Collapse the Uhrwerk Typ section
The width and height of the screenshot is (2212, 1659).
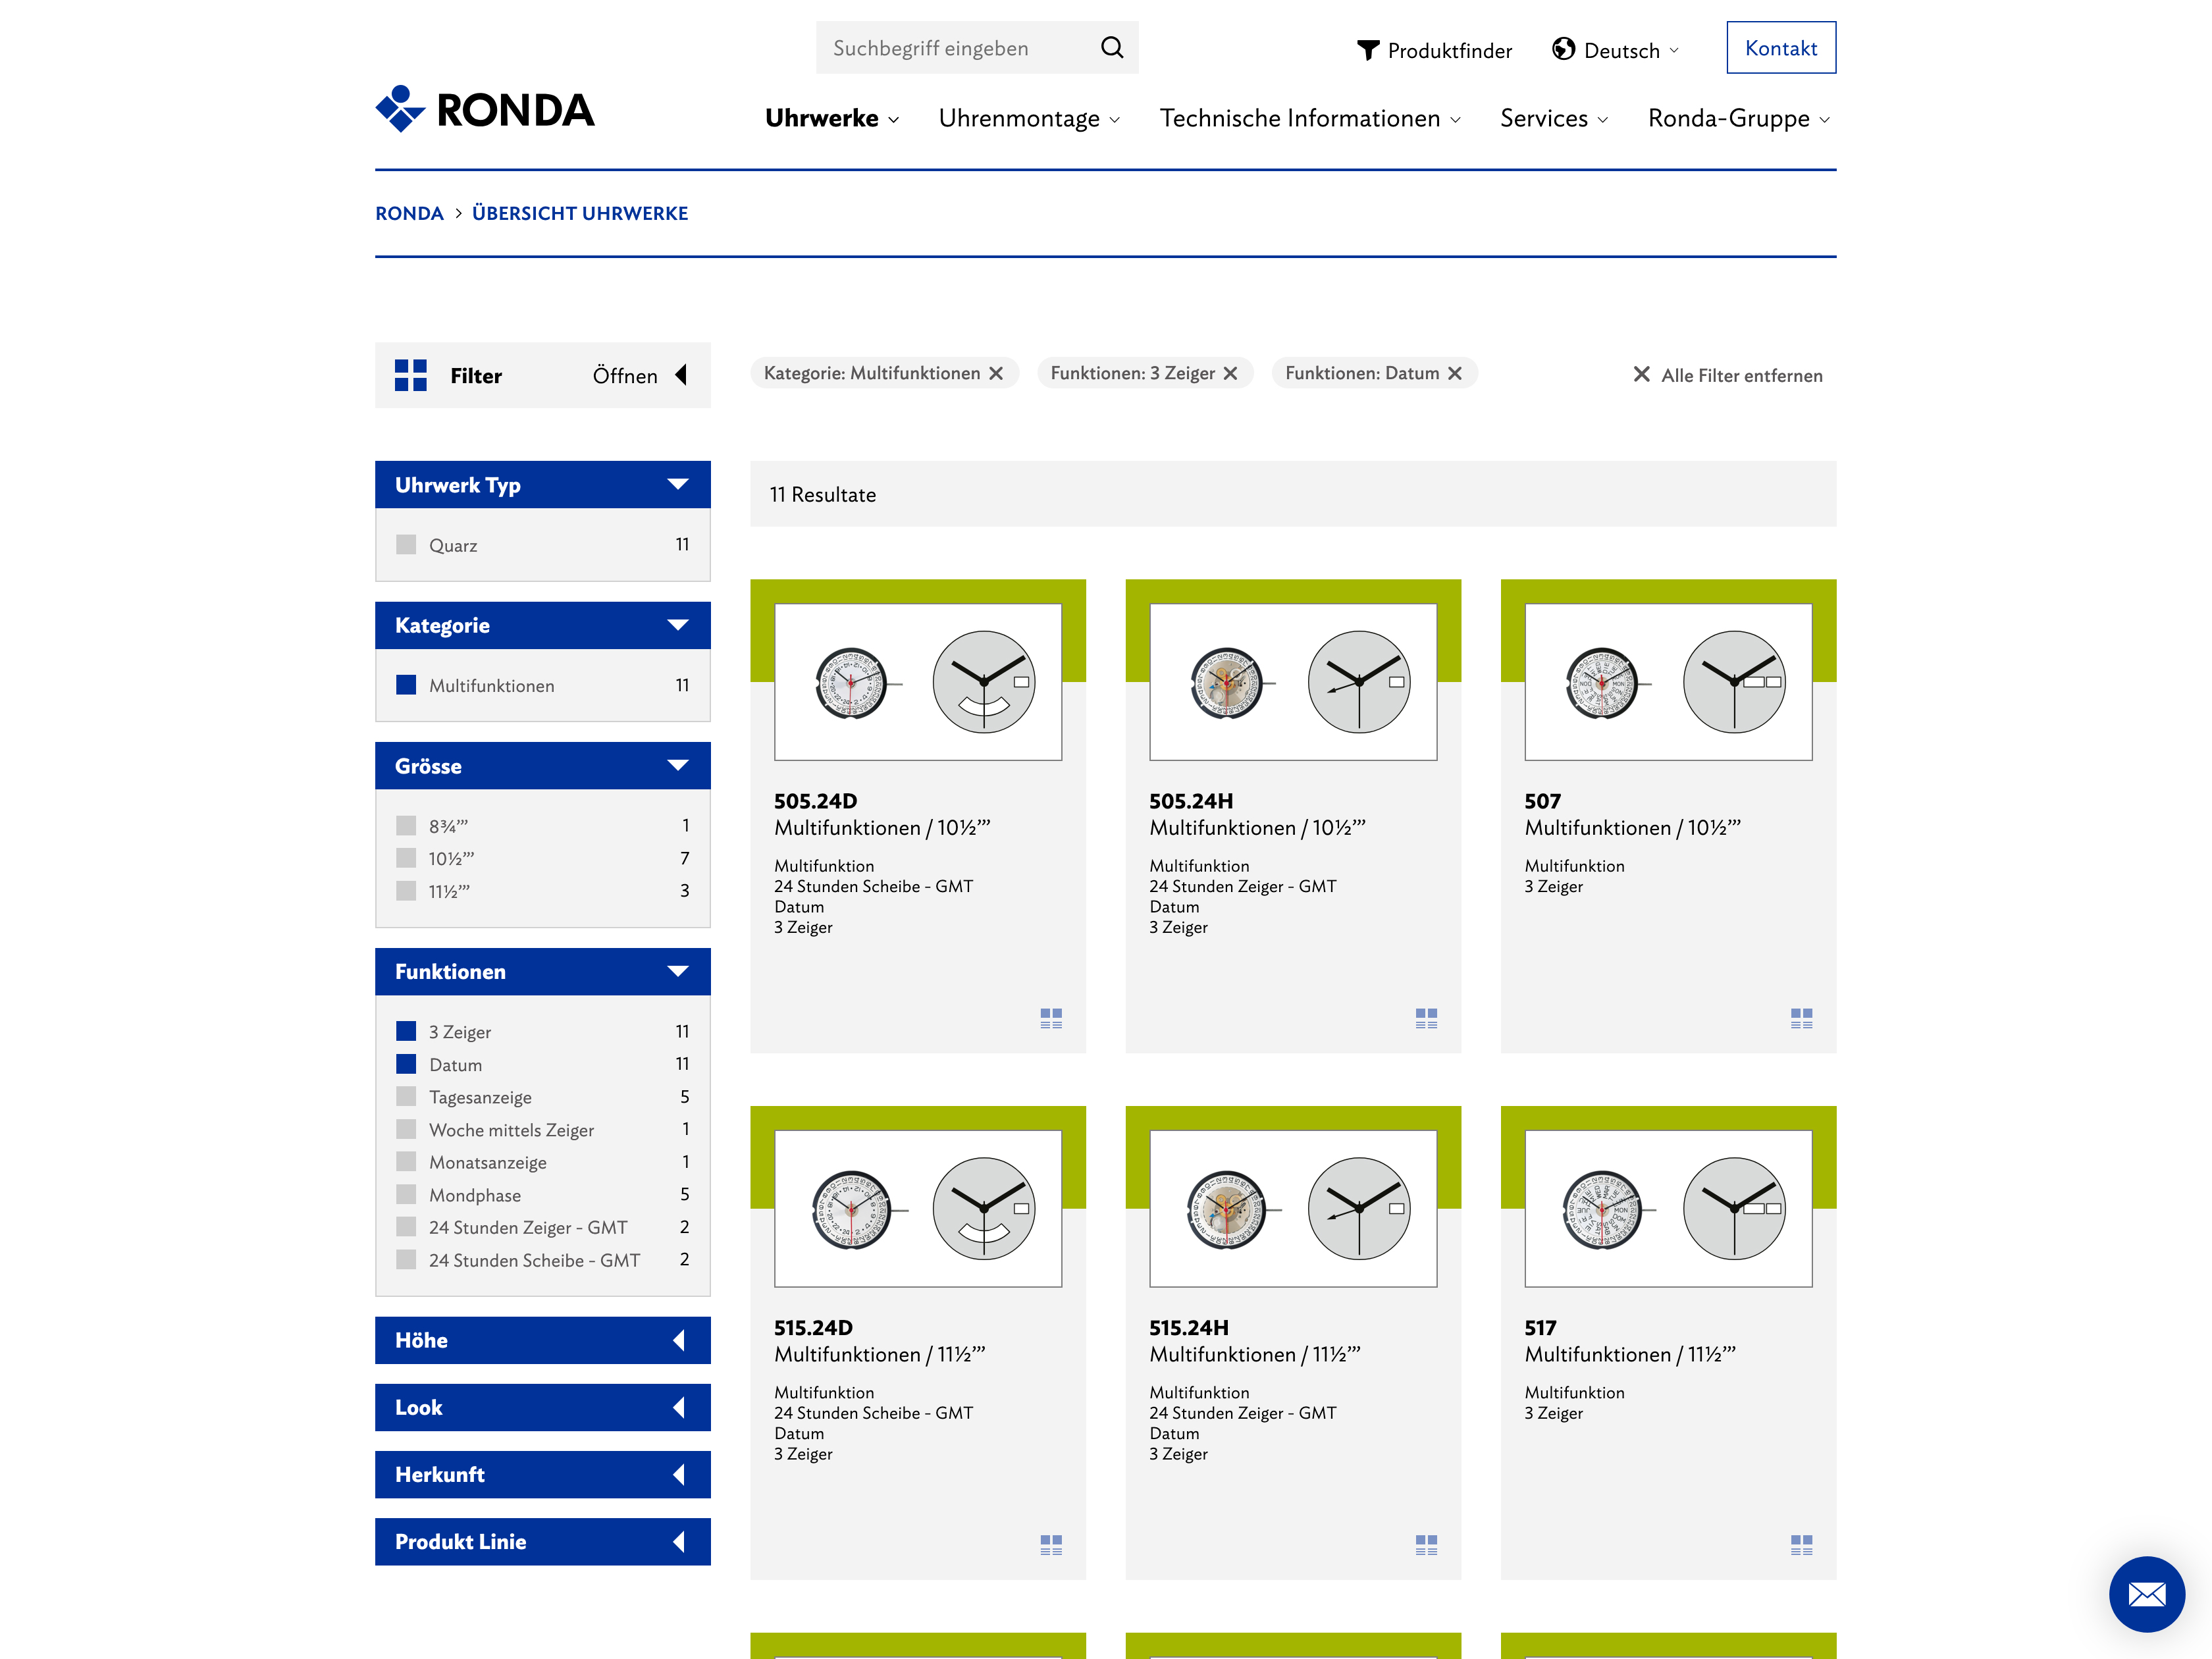coord(542,484)
